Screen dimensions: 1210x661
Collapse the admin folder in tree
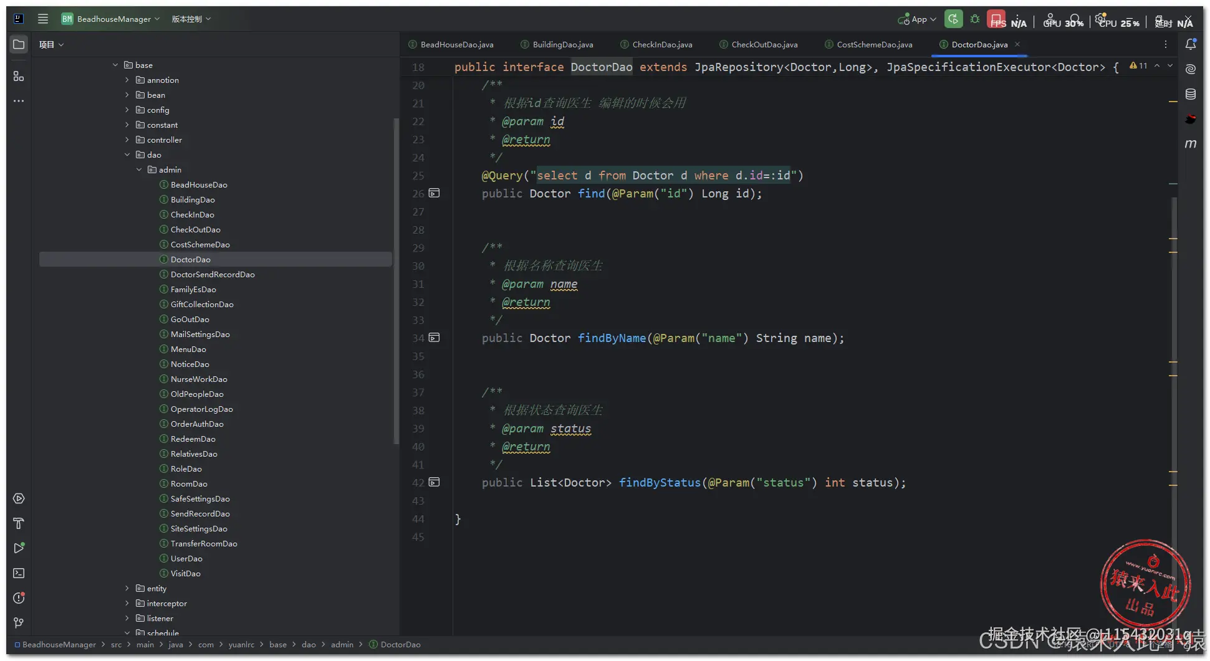coord(139,169)
